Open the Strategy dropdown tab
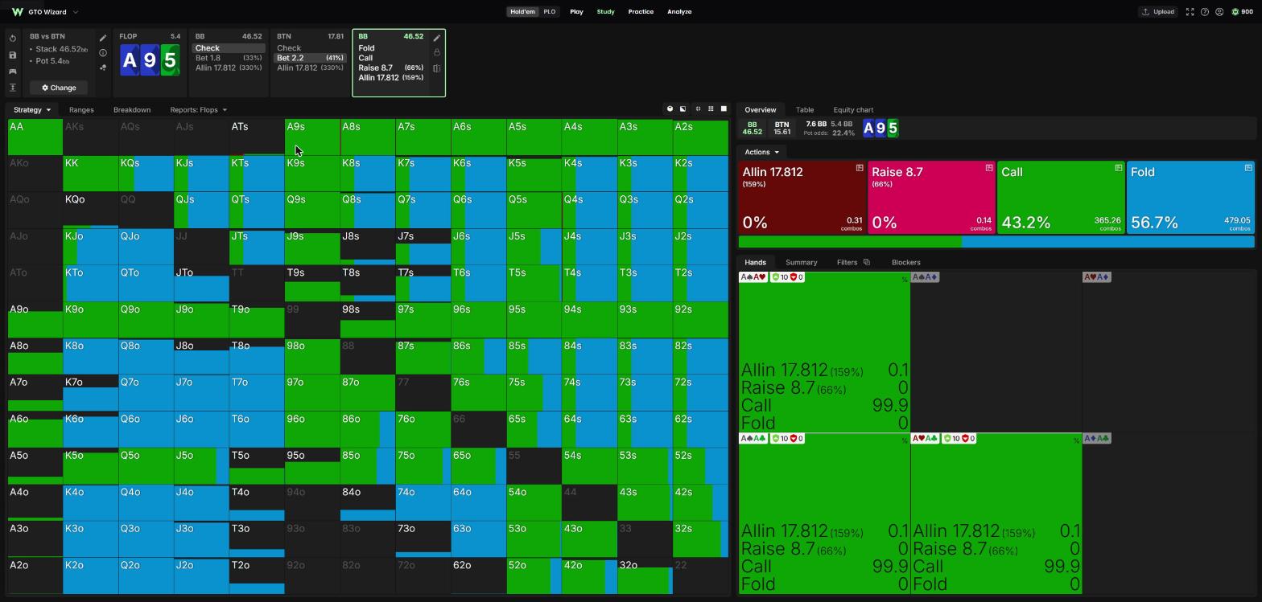The height and width of the screenshot is (602, 1262). point(32,110)
